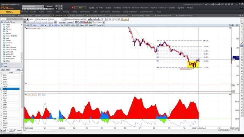Open Top 10 shortcut
This screenshot has width=244, height=137.
coord(91,8)
